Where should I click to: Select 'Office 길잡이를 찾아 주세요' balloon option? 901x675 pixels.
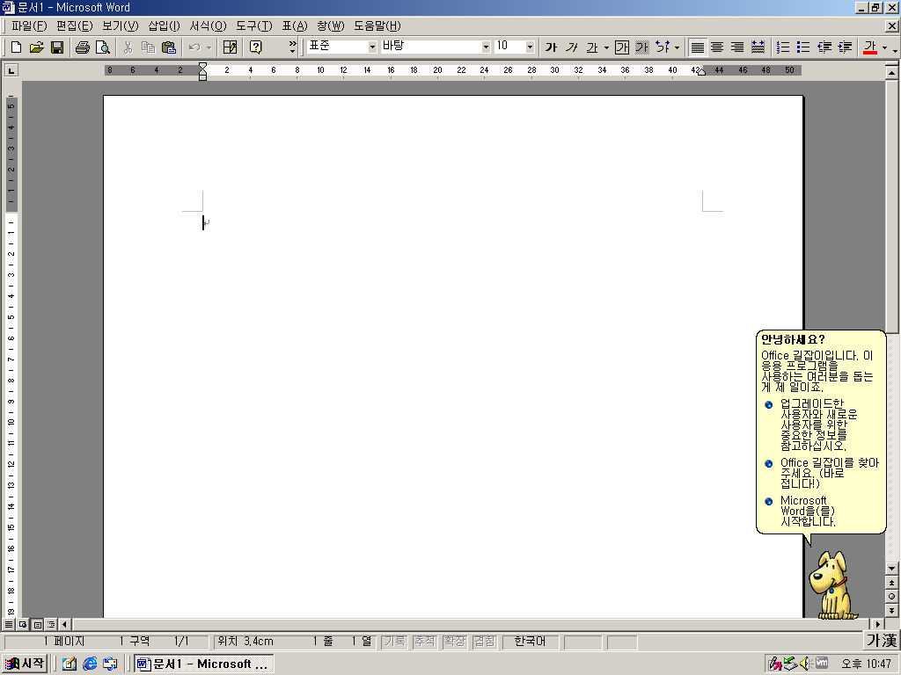coord(822,473)
